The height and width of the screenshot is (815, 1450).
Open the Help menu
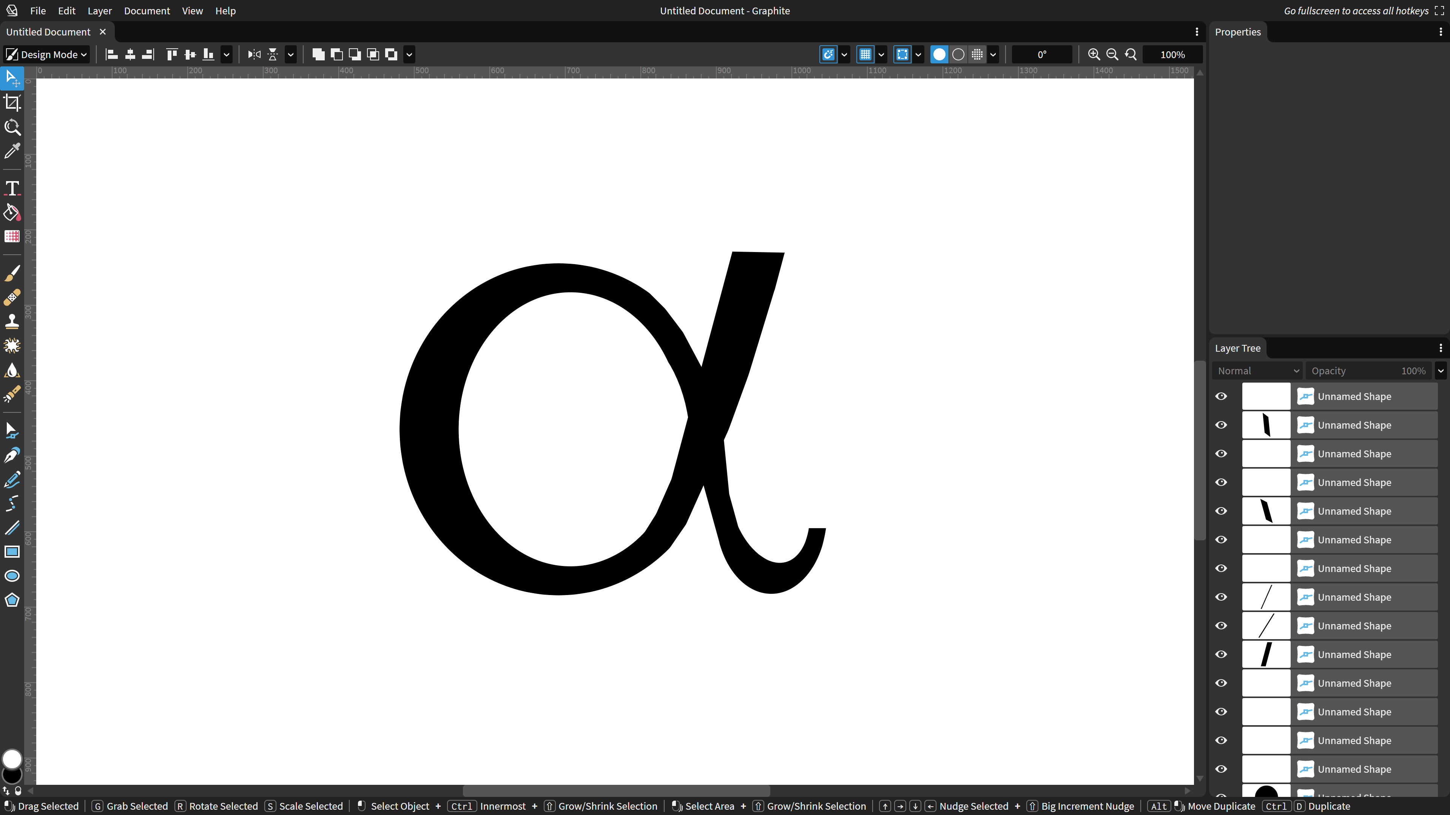click(x=225, y=11)
